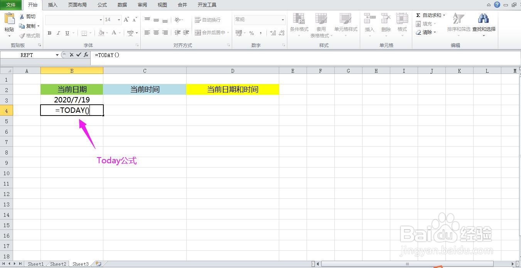Select the 当前时间 header cell
This screenshot has height=268, width=521.
(145, 89)
